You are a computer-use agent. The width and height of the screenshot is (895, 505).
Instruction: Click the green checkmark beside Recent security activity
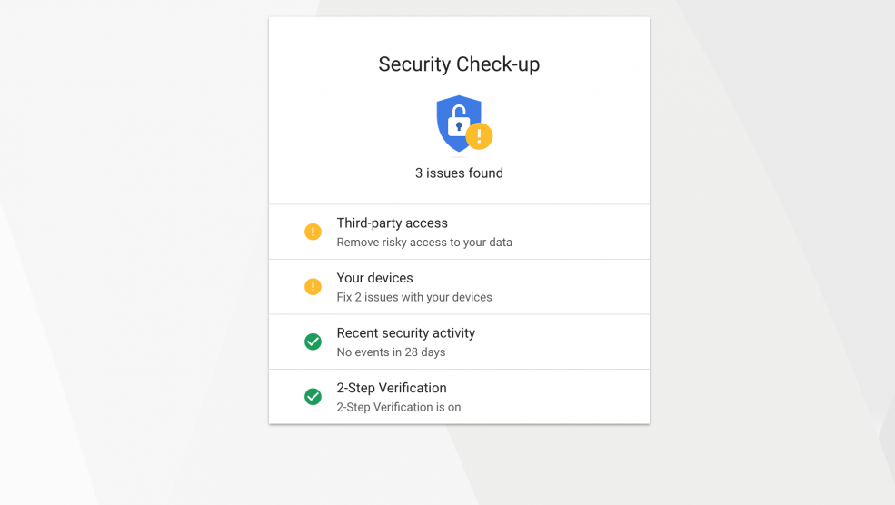[313, 342]
